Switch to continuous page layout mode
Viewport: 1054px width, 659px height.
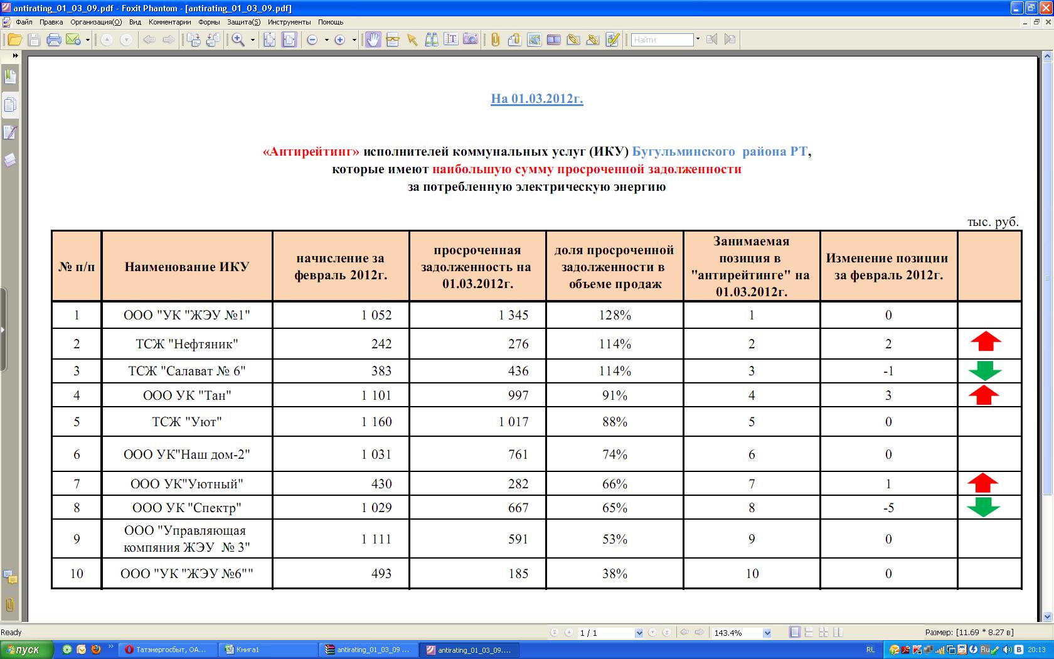(x=809, y=633)
